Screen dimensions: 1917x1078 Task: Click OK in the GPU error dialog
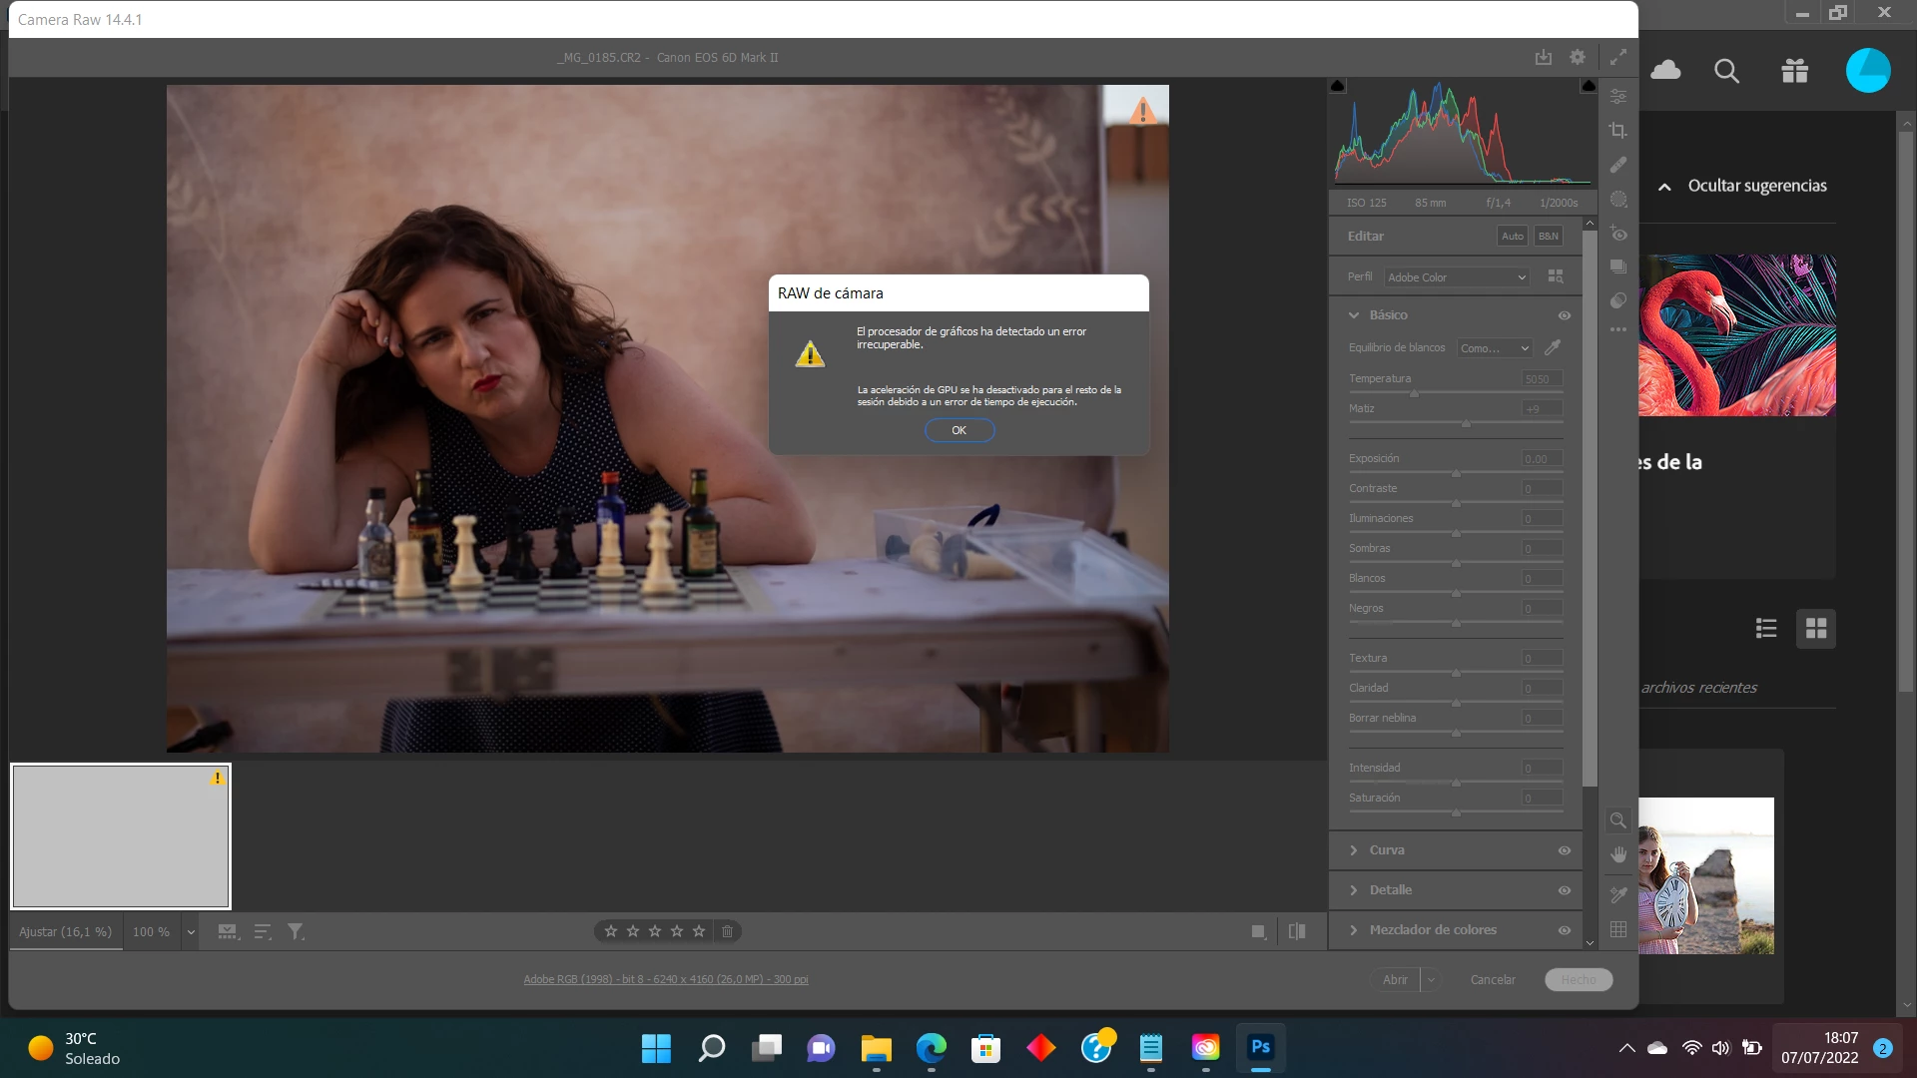pos(958,430)
